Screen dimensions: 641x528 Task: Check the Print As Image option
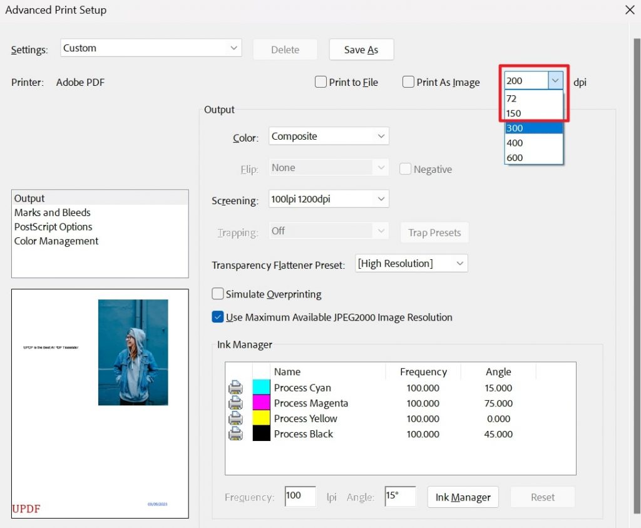tap(408, 82)
